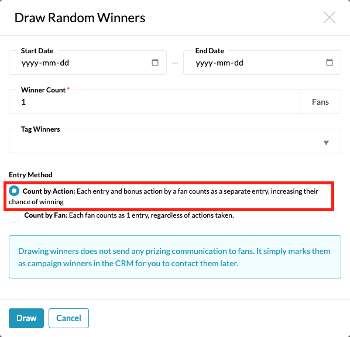
Task: Click the Count by Fan label text
Action: tap(46, 215)
